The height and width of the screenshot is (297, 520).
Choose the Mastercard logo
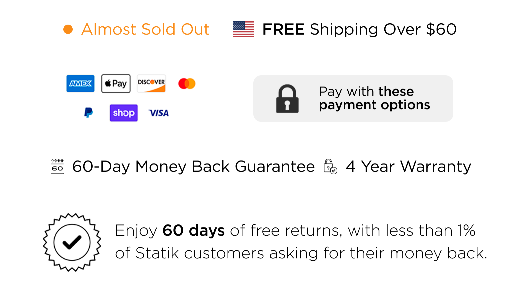click(187, 84)
